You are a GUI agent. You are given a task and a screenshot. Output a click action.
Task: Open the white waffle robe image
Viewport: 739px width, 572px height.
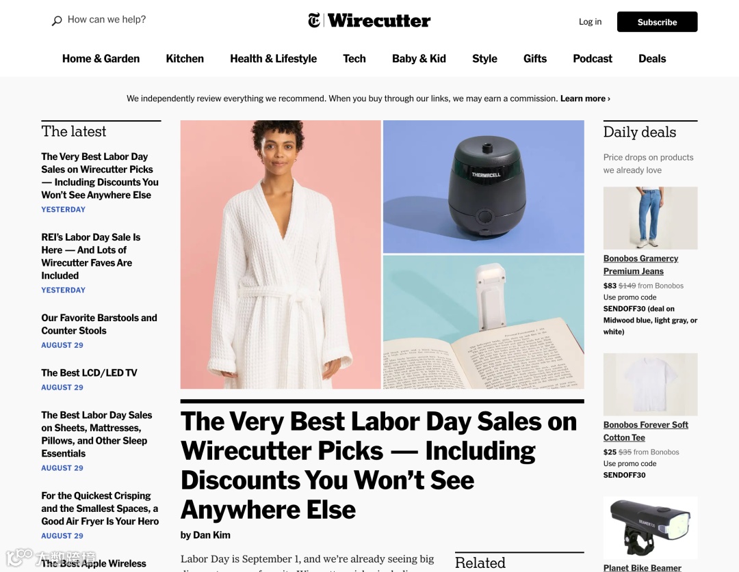pos(281,254)
